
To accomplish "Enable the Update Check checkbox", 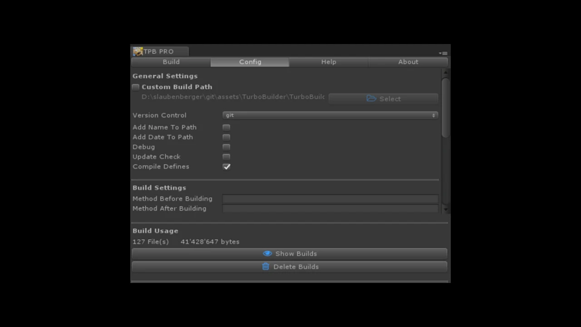I will pos(226,157).
